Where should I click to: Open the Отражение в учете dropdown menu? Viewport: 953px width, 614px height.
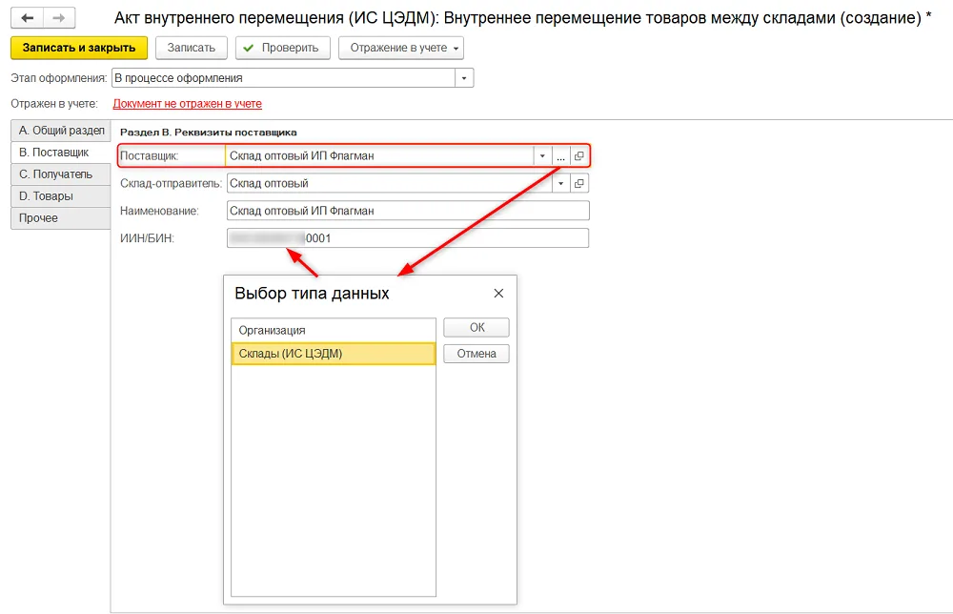tap(401, 48)
